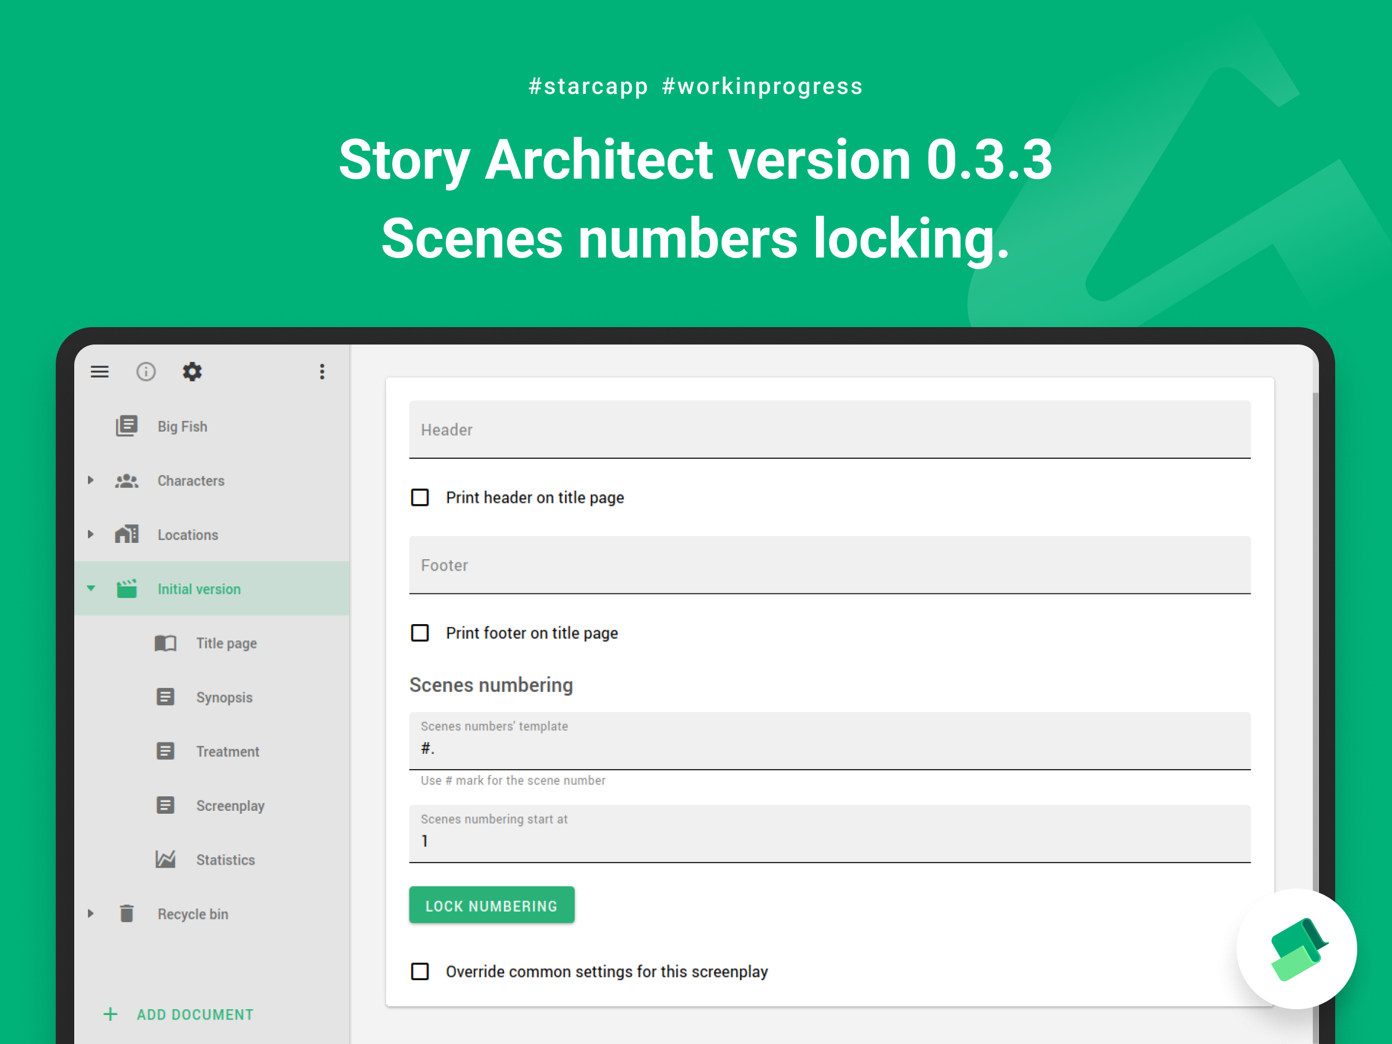Click the #workinprogress hashtag text
This screenshot has height=1044, width=1392.
coord(762,86)
